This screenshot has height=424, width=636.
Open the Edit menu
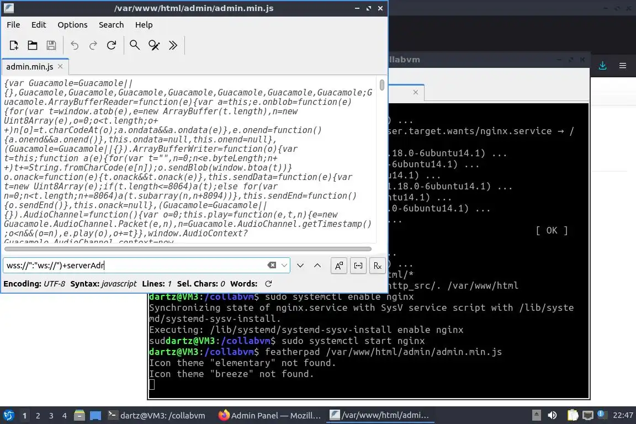coord(39,25)
